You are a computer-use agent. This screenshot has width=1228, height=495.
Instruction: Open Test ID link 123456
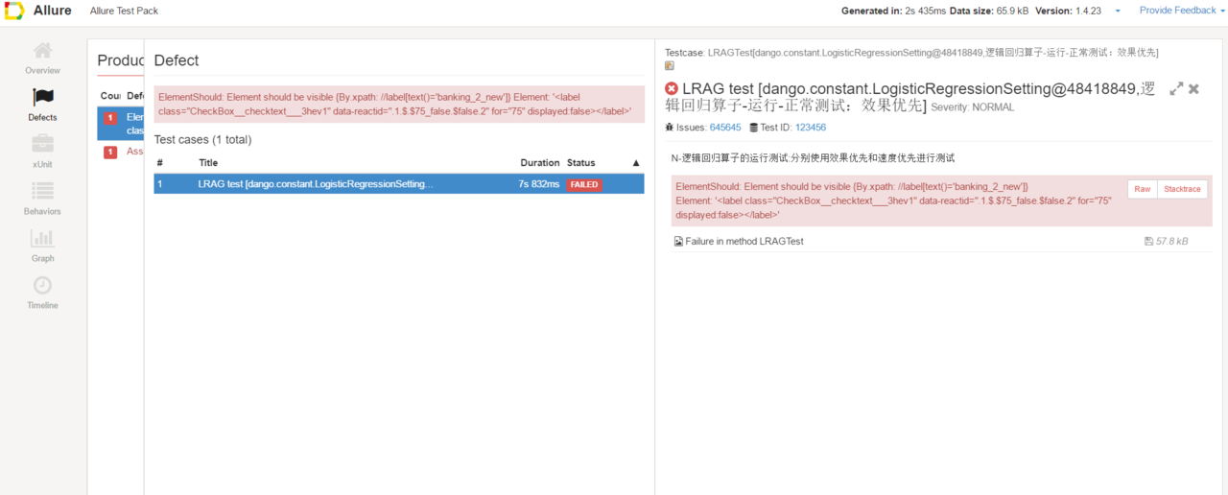pyautogui.click(x=811, y=128)
